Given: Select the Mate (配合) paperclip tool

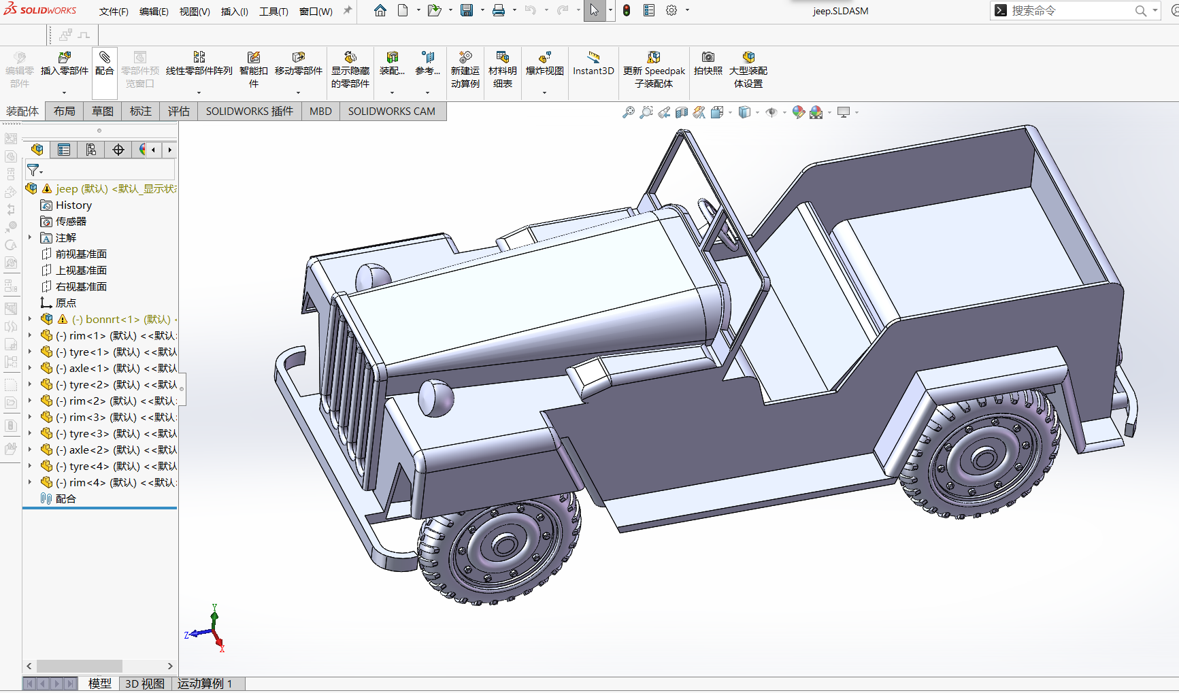Looking at the screenshot, I should (x=105, y=58).
